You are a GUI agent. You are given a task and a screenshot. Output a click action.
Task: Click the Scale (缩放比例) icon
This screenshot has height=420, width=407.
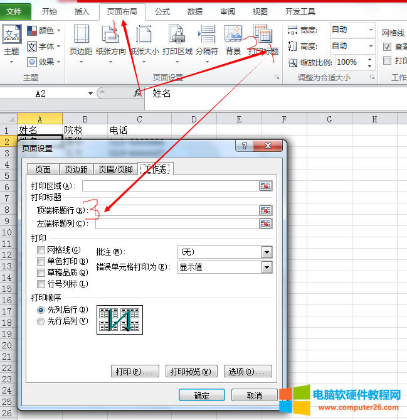click(293, 63)
